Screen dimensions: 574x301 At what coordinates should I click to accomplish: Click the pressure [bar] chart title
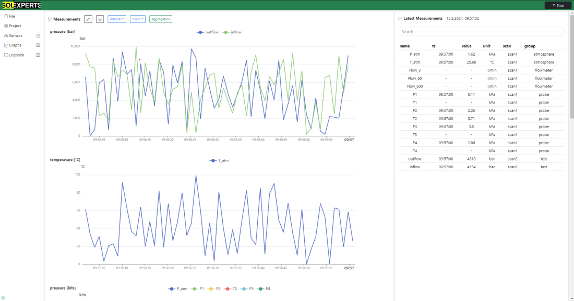coord(63,31)
